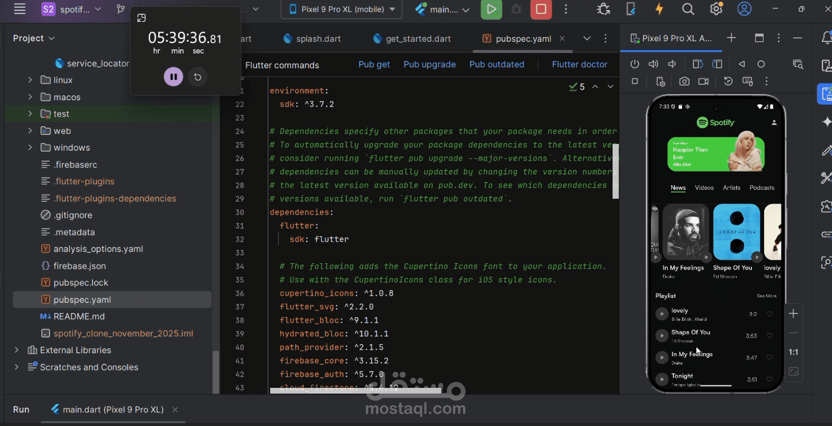Expand the windows folder

(x=30, y=148)
